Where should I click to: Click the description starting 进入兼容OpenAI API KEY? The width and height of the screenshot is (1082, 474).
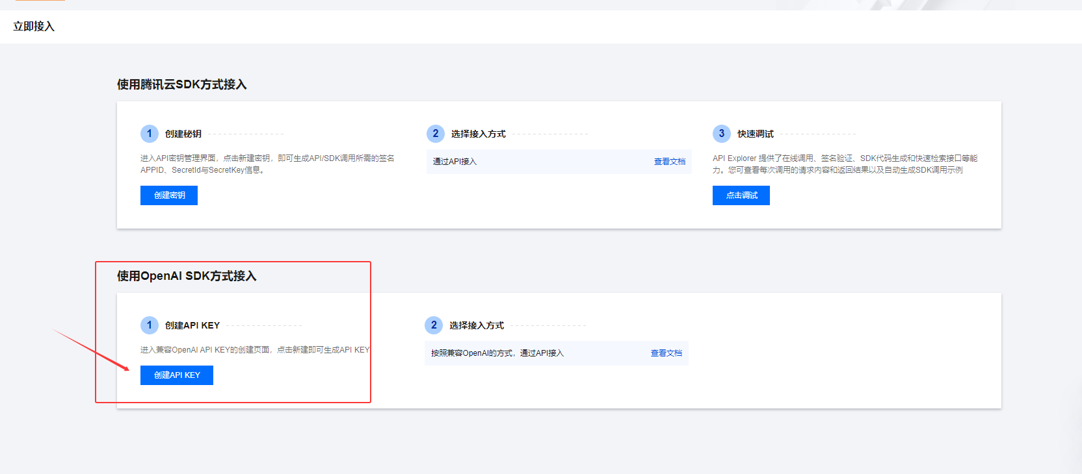click(255, 350)
